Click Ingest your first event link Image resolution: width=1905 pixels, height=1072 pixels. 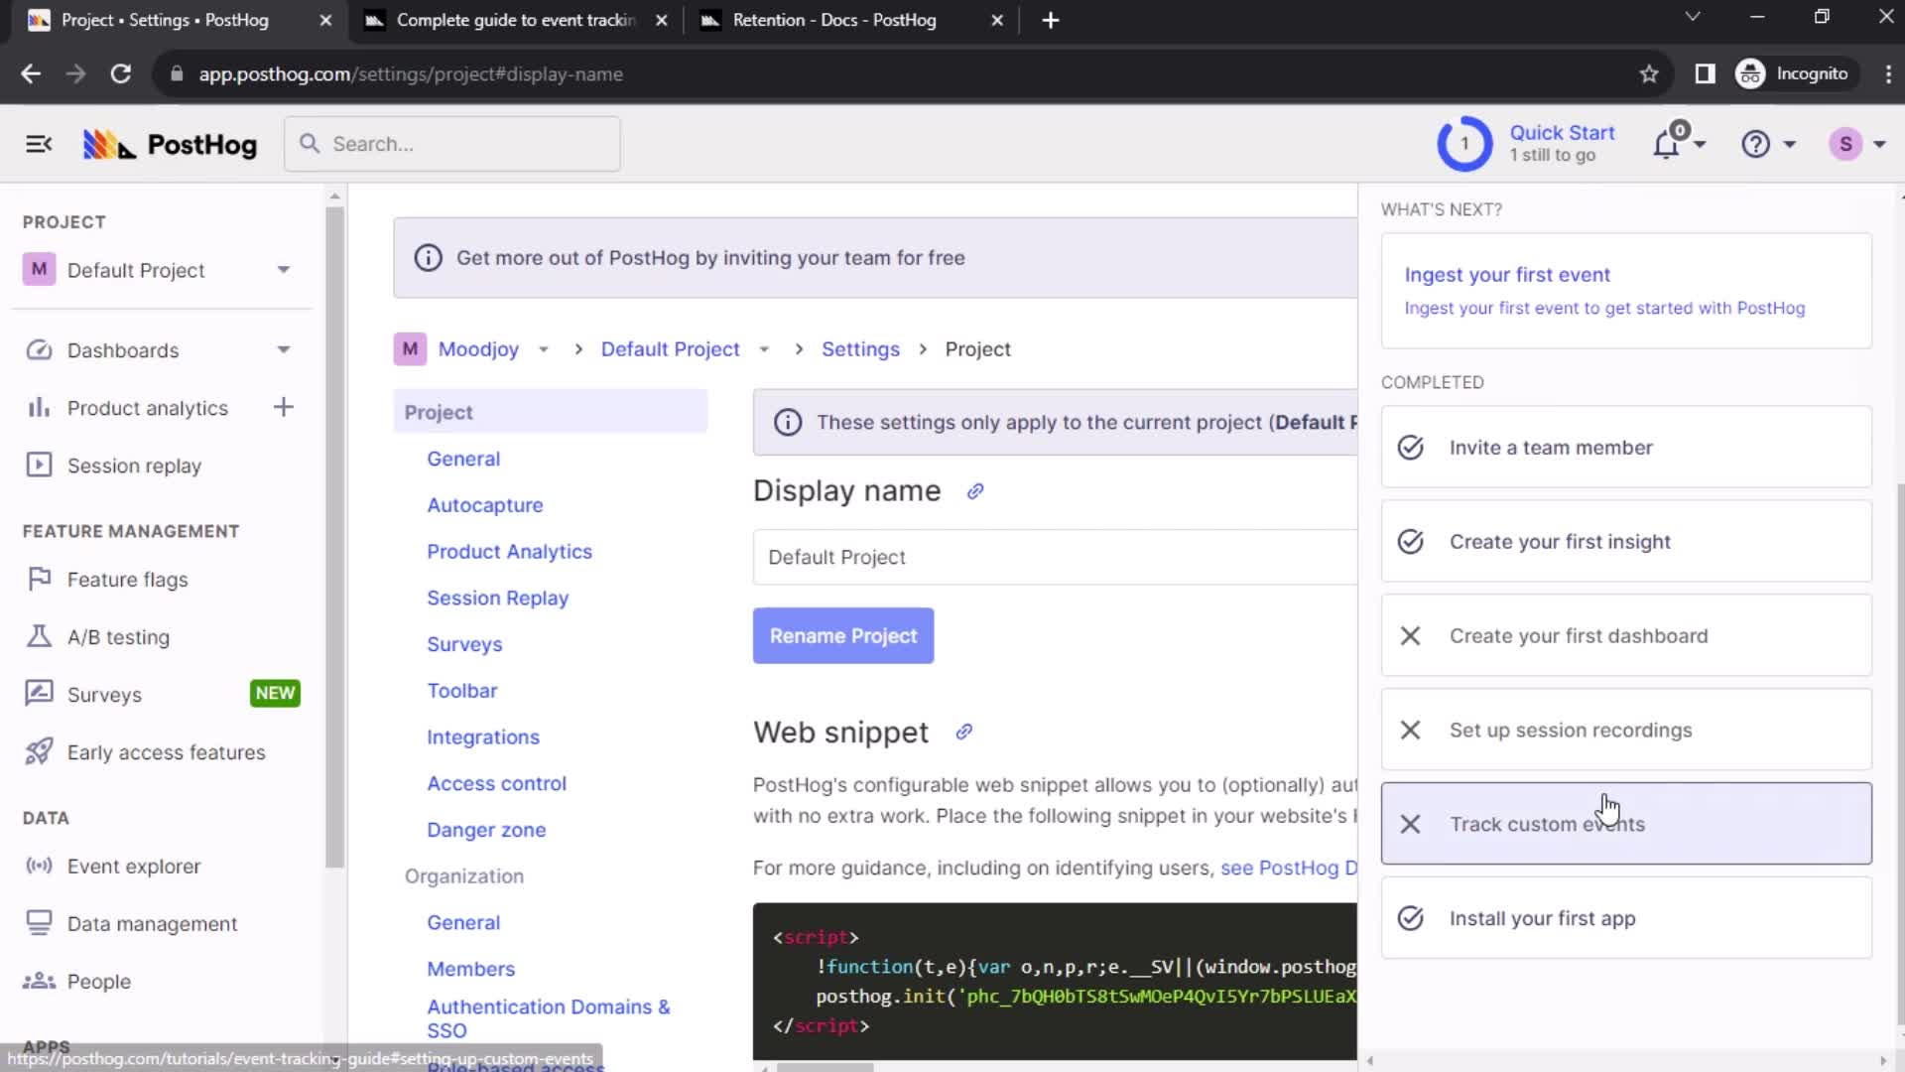(1507, 274)
